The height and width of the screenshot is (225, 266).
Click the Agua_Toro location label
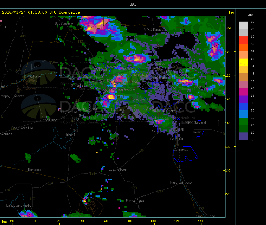pyautogui.click(x=32, y=76)
